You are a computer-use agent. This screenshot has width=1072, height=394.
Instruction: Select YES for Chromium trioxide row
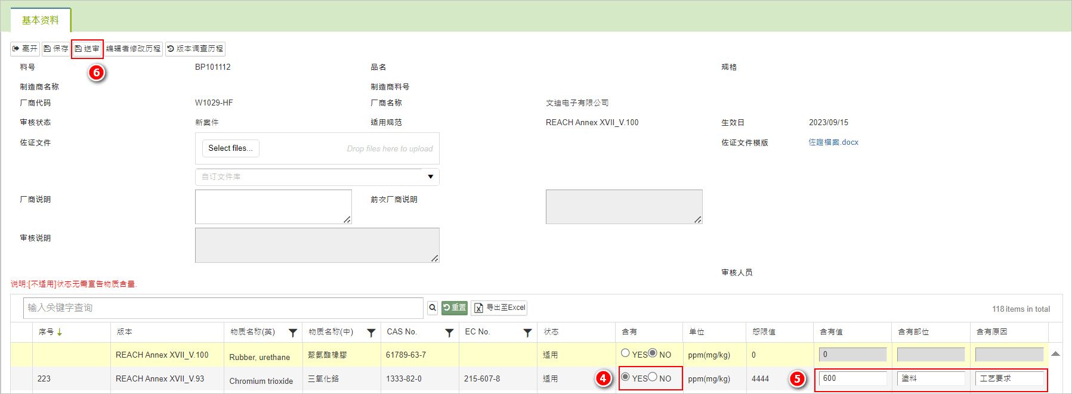625,377
